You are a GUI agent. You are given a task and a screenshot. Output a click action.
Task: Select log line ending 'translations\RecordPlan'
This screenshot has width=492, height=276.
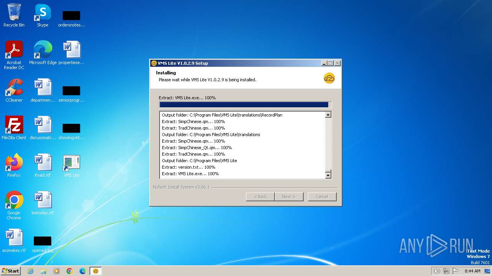pos(222,115)
